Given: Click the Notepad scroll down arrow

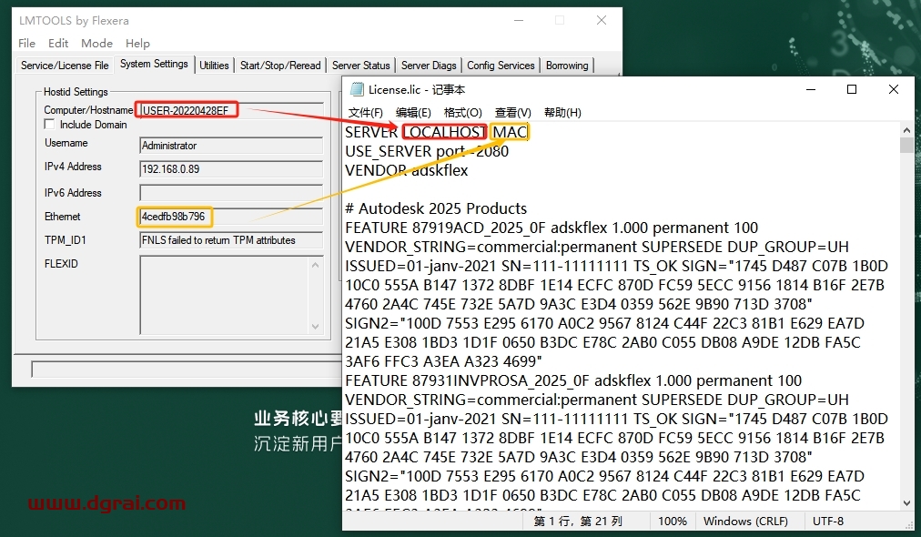Looking at the screenshot, I should point(906,503).
